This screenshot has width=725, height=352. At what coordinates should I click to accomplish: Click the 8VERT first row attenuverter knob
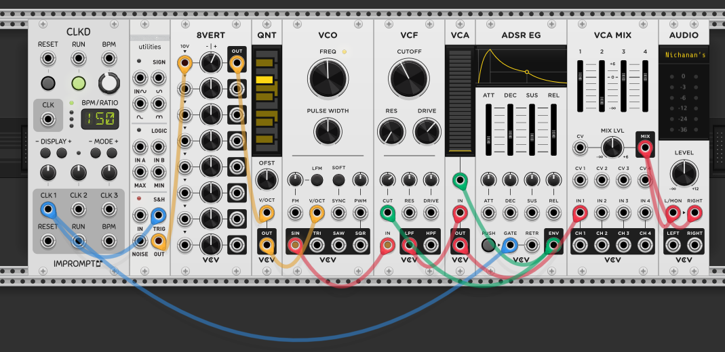(x=211, y=63)
